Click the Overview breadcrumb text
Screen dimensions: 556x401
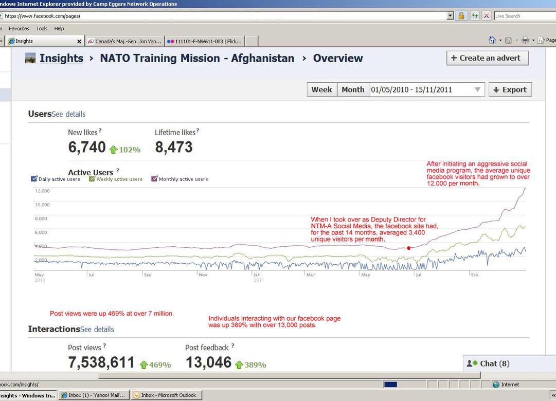click(x=338, y=58)
